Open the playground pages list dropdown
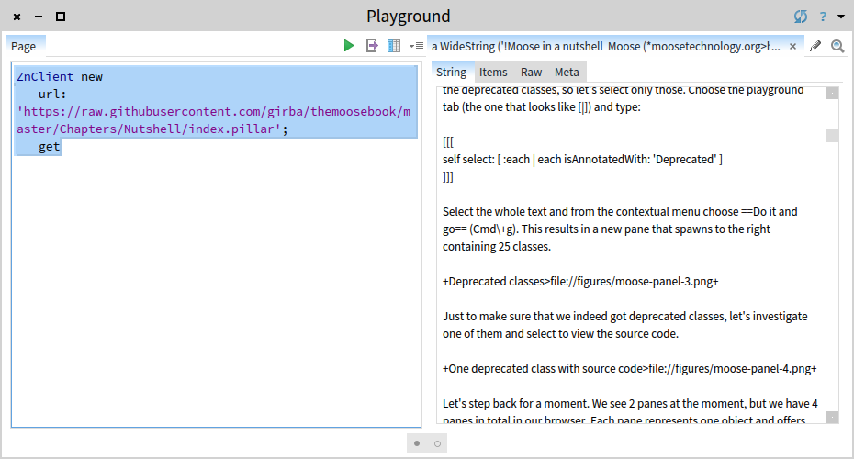The image size is (854, 459). click(416, 46)
